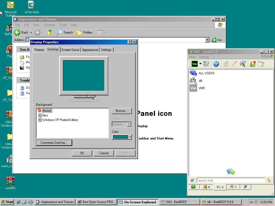Click the Go button beside Address bar
Image resolution: width=275 pixels, height=206 pixels.
pos(217,40)
